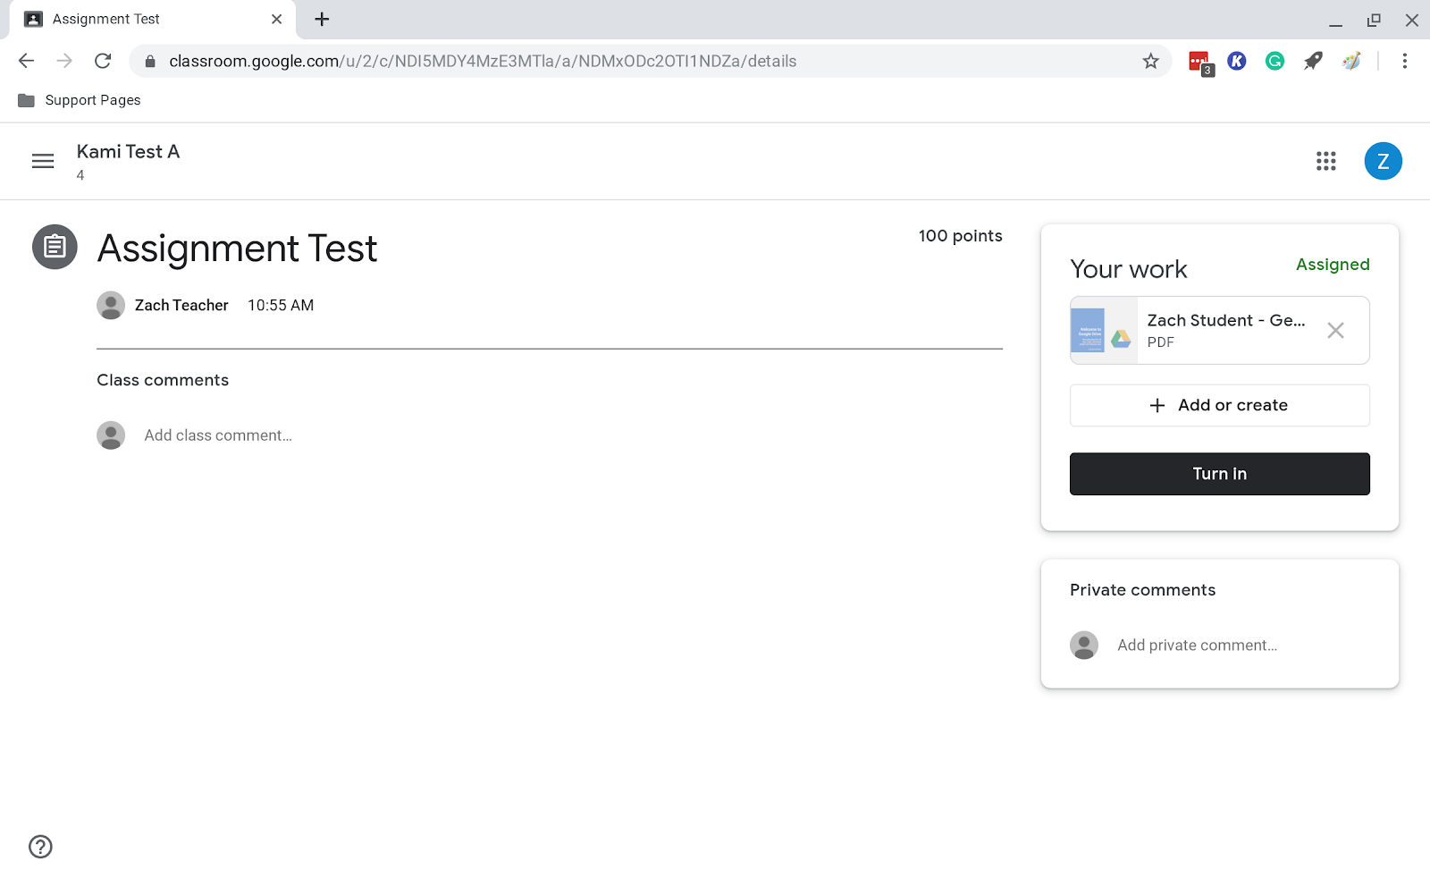Bookmark this page using the star
Image resolution: width=1430 pixels, height=886 pixels.
pos(1151,61)
